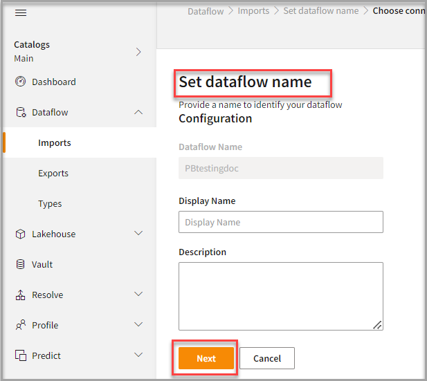Click the Resolve hierarchy icon
Viewport: 427px width, 381px height.
click(21, 295)
